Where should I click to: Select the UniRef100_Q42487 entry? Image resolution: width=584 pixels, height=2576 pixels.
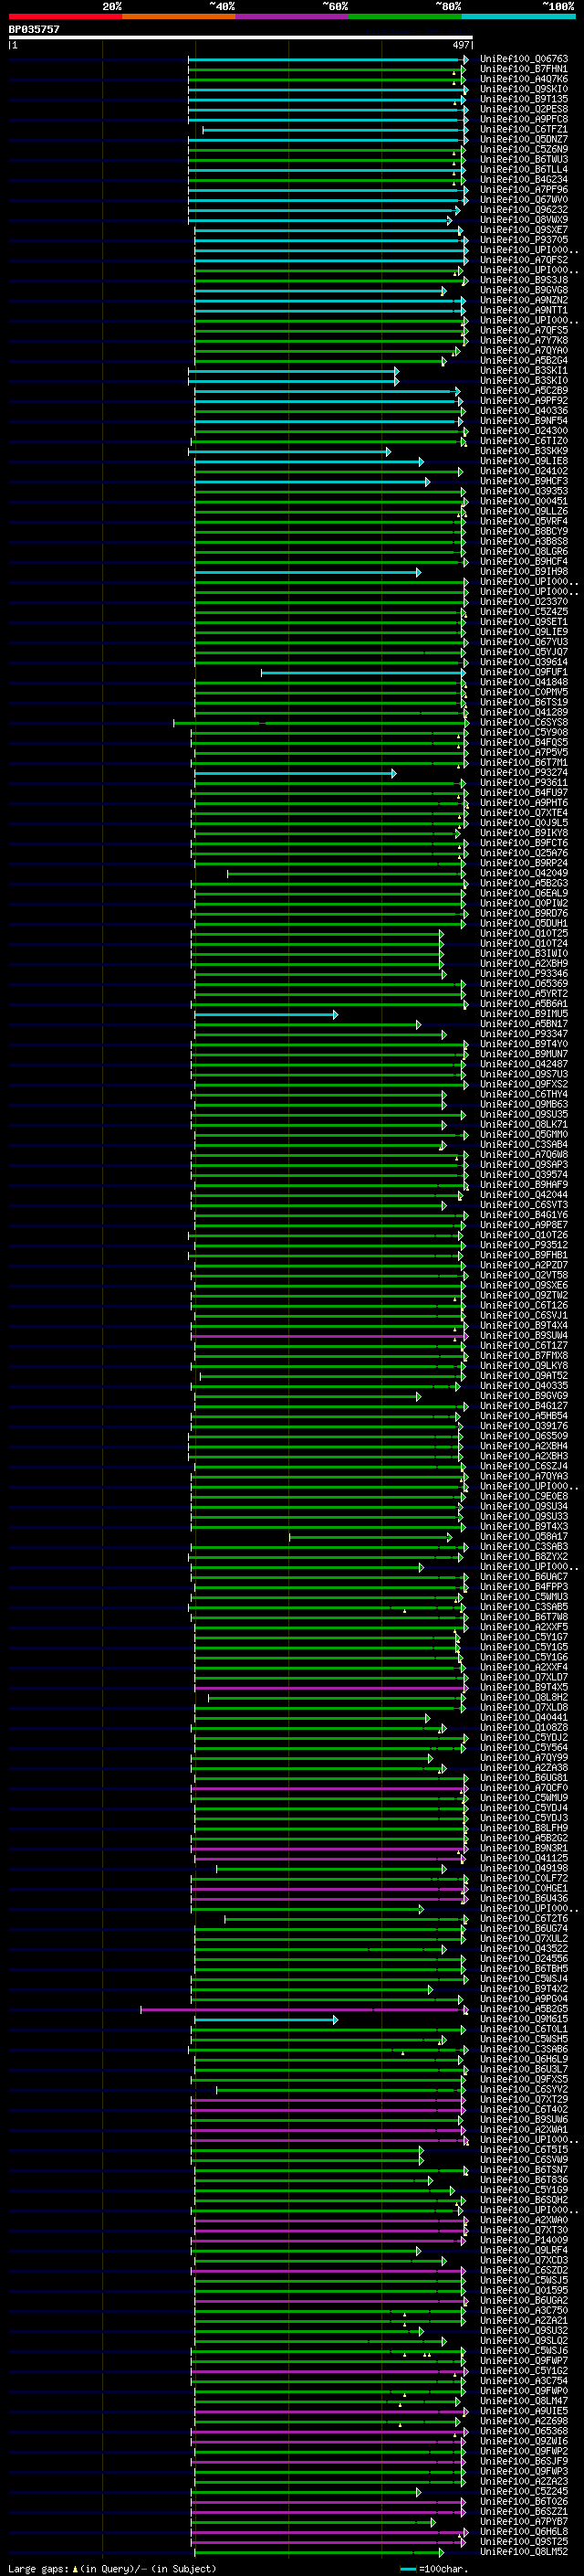click(524, 1064)
